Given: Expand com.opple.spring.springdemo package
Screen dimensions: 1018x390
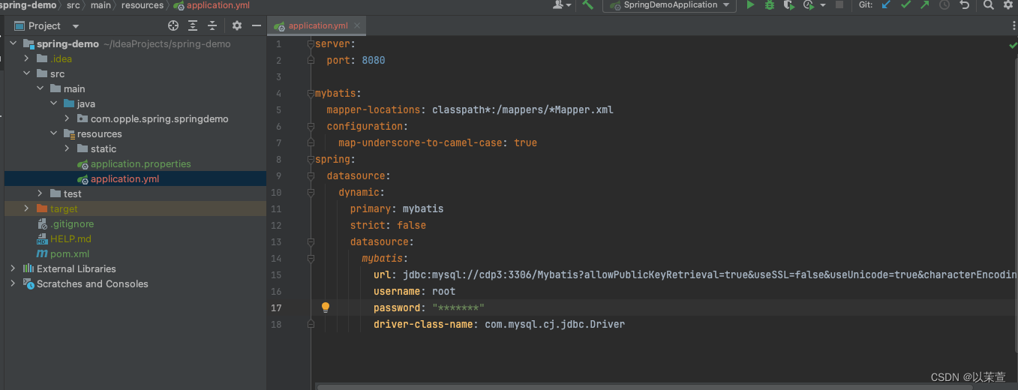Looking at the screenshot, I should point(67,118).
